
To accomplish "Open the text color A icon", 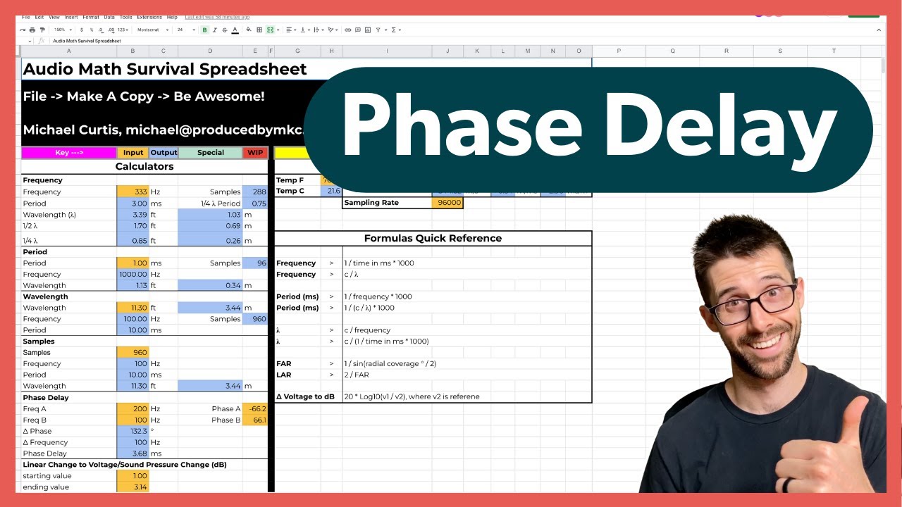I will click(x=235, y=30).
